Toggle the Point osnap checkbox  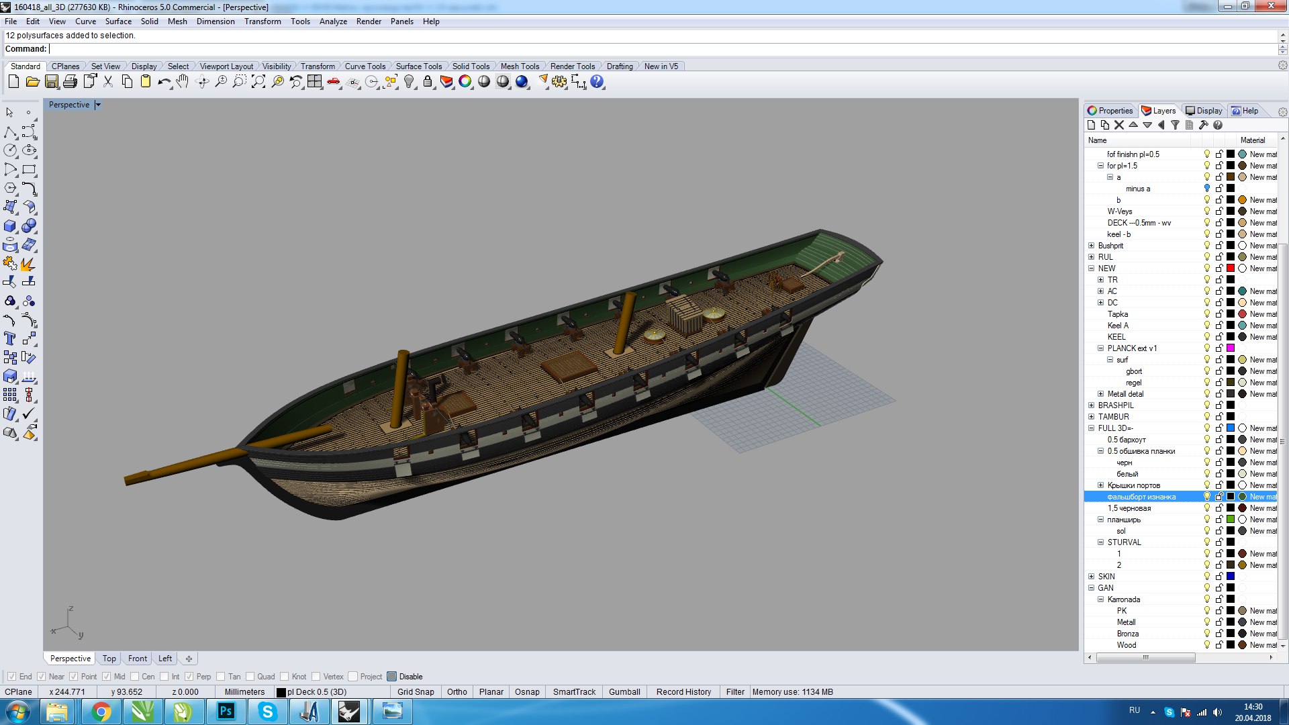coord(74,677)
